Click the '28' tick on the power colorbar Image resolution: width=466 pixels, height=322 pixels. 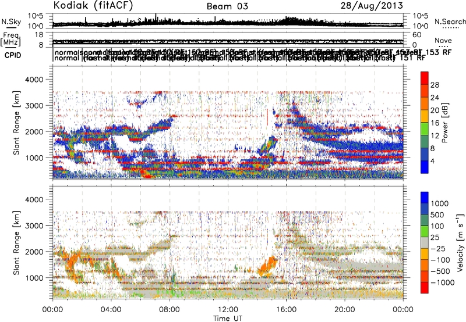point(435,85)
